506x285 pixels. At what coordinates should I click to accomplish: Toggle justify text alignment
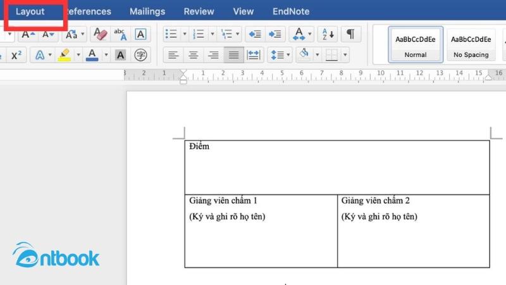pos(233,55)
